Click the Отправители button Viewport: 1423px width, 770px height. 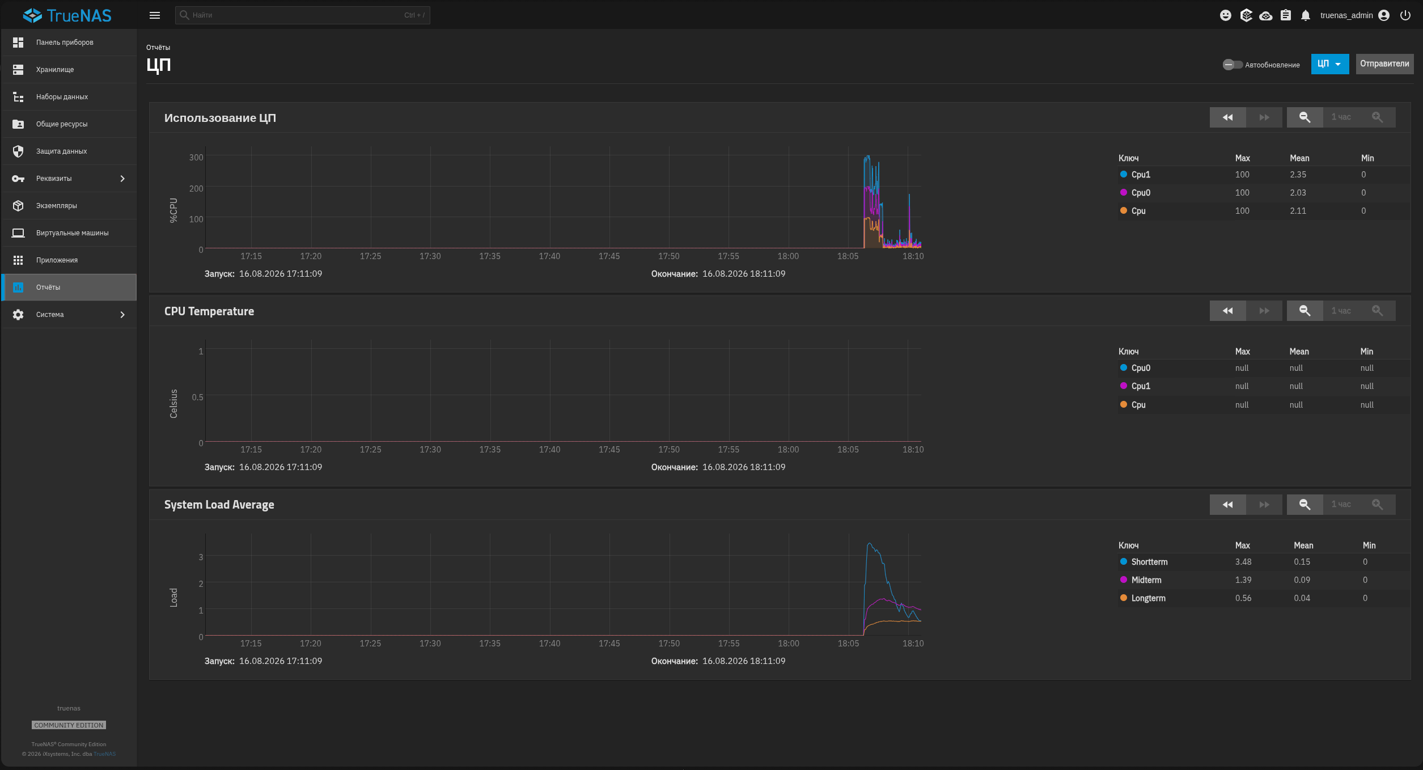(1384, 64)
